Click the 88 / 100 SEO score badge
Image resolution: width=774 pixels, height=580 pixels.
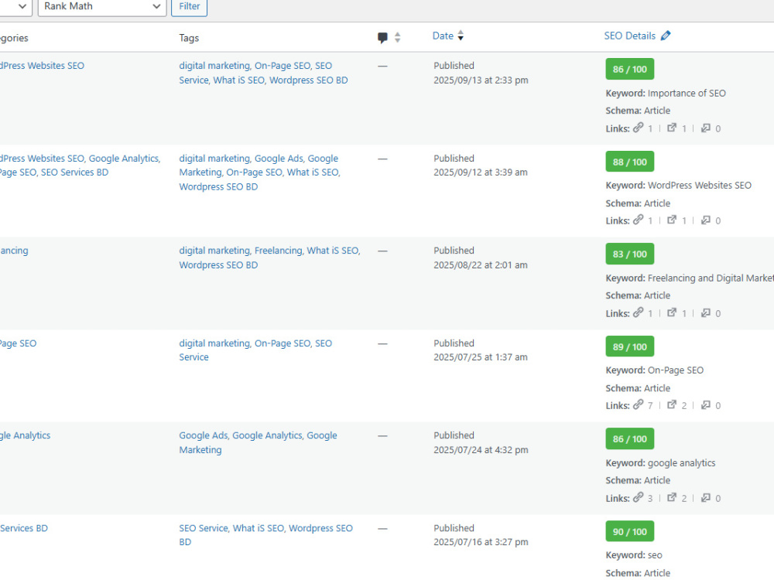click(630, 162)
